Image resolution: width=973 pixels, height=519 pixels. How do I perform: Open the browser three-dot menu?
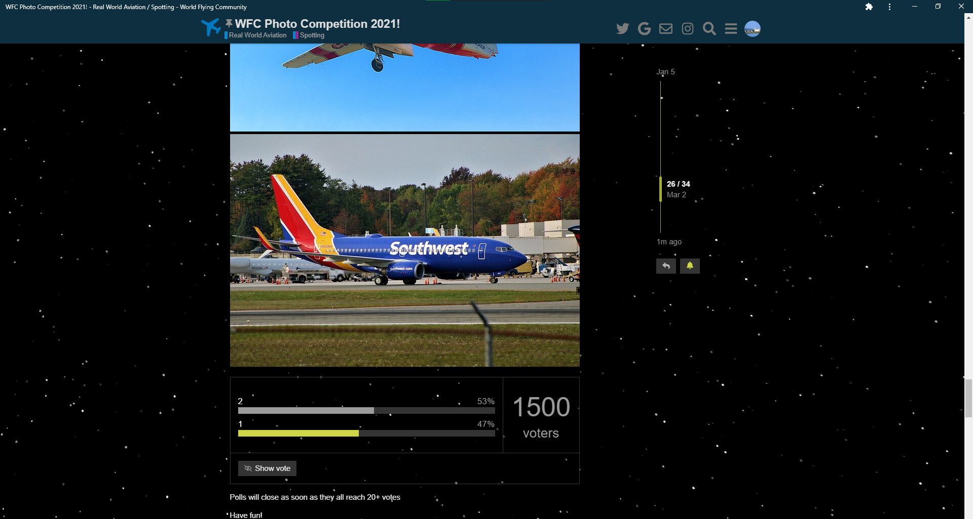point(889,7)
